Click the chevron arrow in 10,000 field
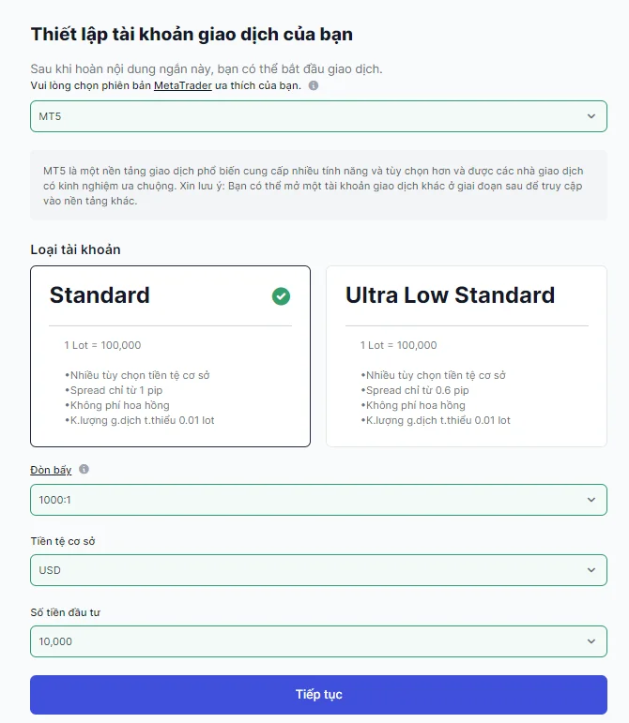Image resolution: width=629 pixels, height=723 pixels. 591,641
